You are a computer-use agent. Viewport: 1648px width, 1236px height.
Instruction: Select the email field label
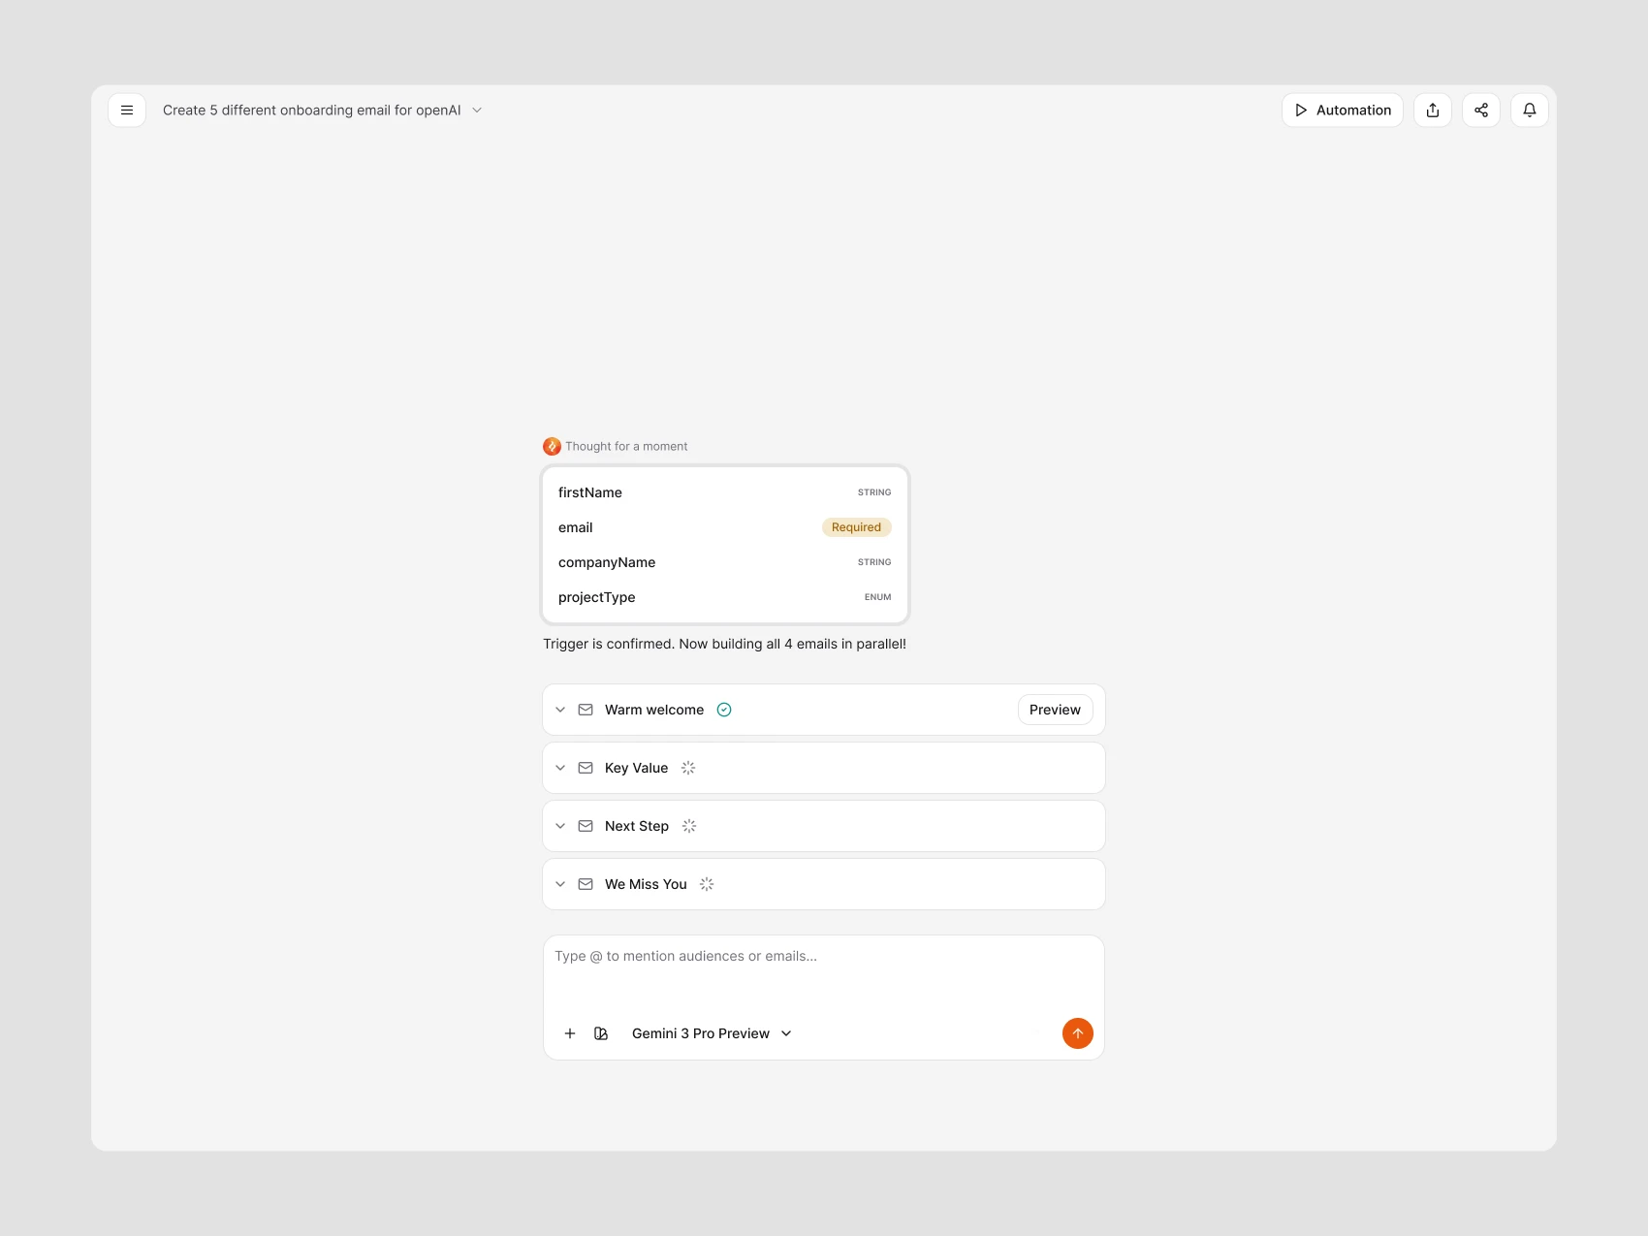click(576, 527)
